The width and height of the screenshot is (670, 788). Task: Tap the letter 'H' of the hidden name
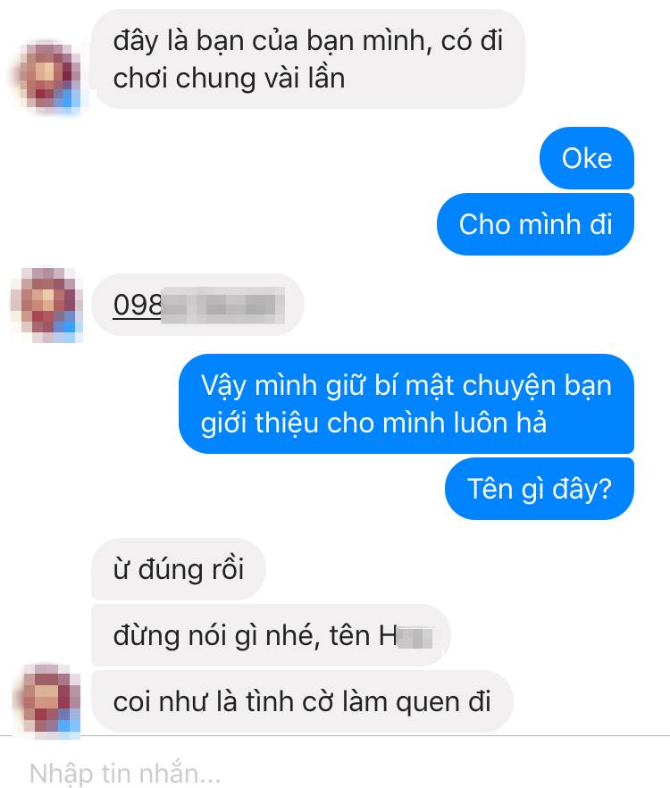pyautogui.click(x=388, y=636)
